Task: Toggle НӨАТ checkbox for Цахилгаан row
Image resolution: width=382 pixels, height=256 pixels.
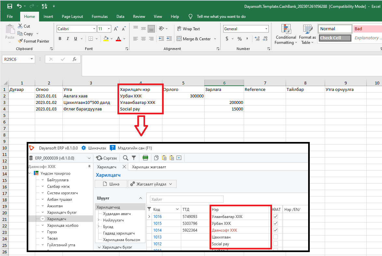Action: click(276, 237)
